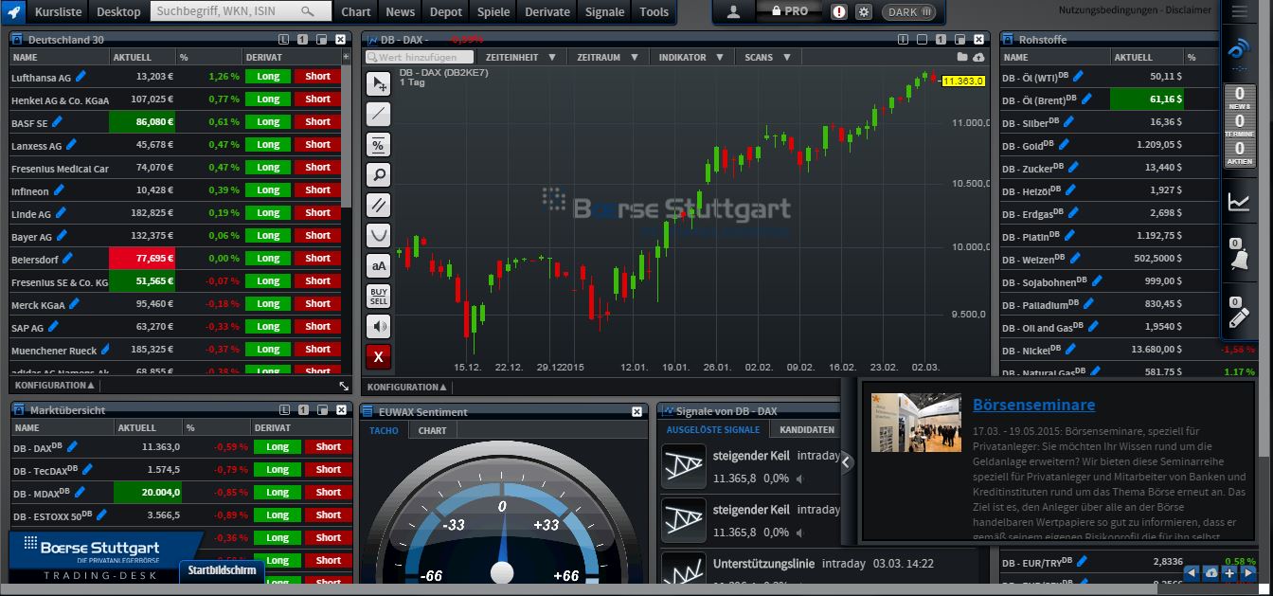The width and height of the screenshot is (1273, 596).
Task: Toggle the PRO lock mode switch
Action: click(790, 11)
